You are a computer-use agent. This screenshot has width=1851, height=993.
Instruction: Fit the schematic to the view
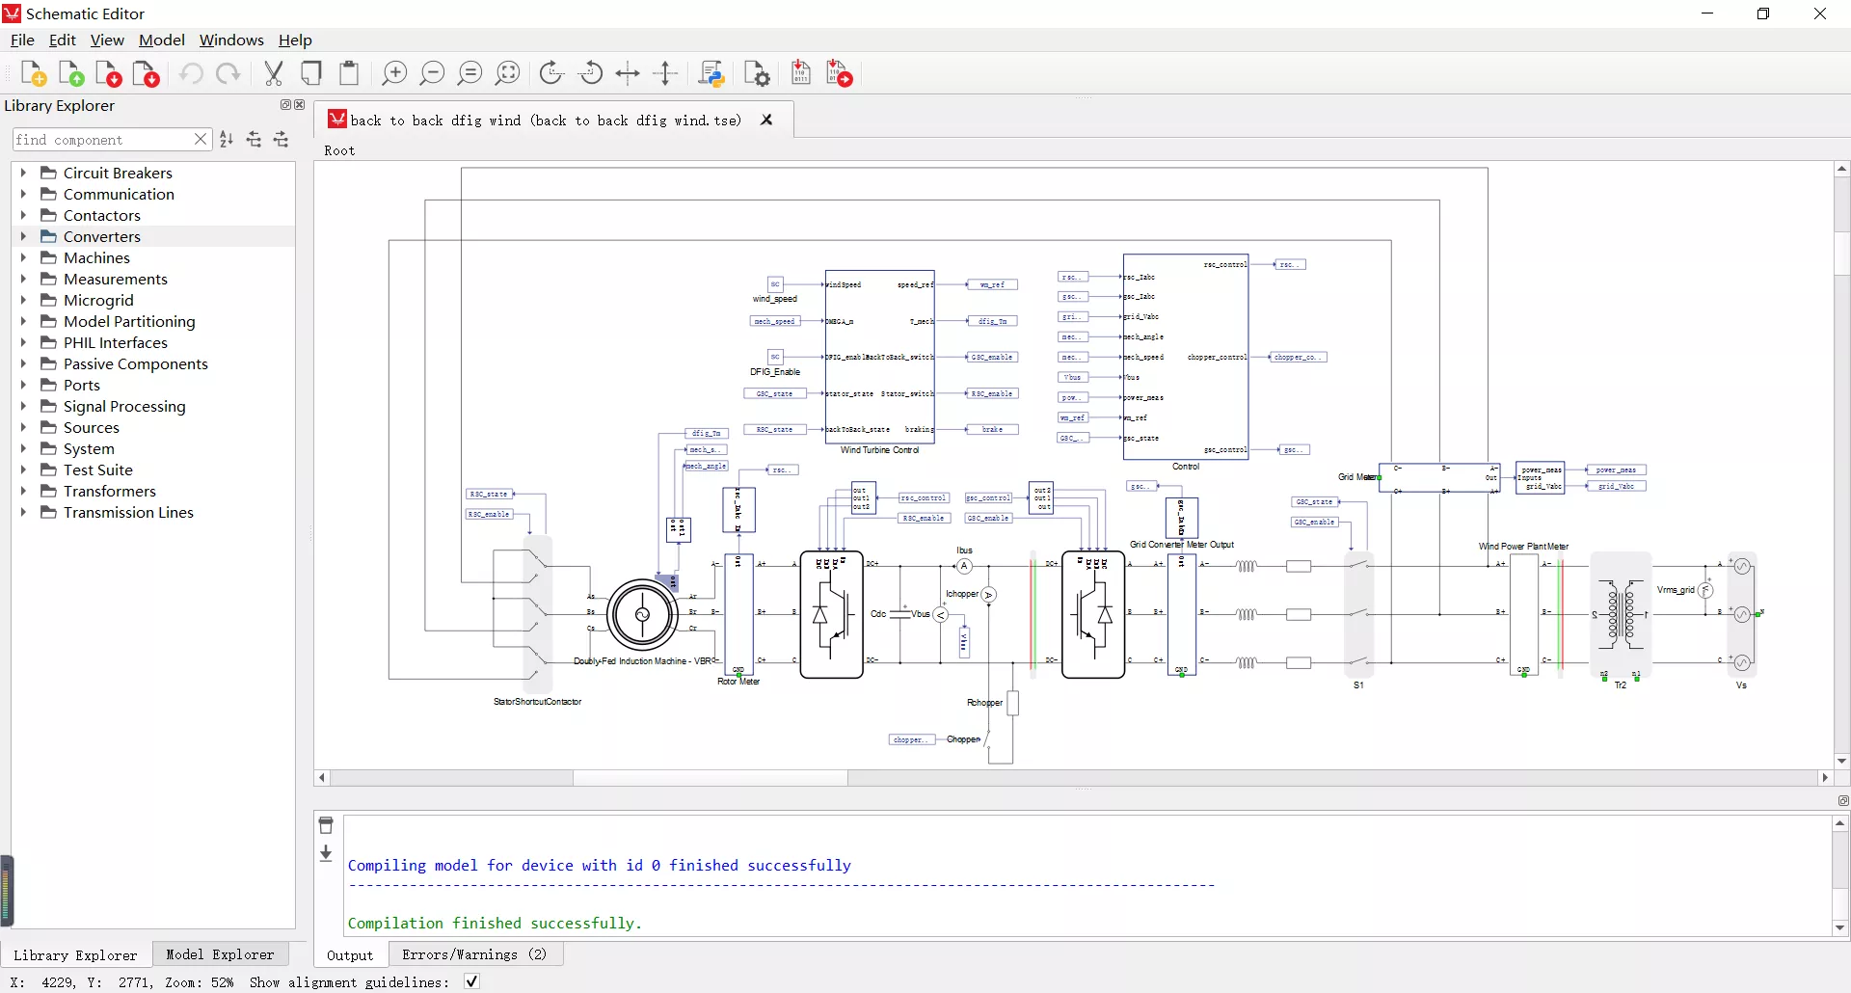coord(507,74)
